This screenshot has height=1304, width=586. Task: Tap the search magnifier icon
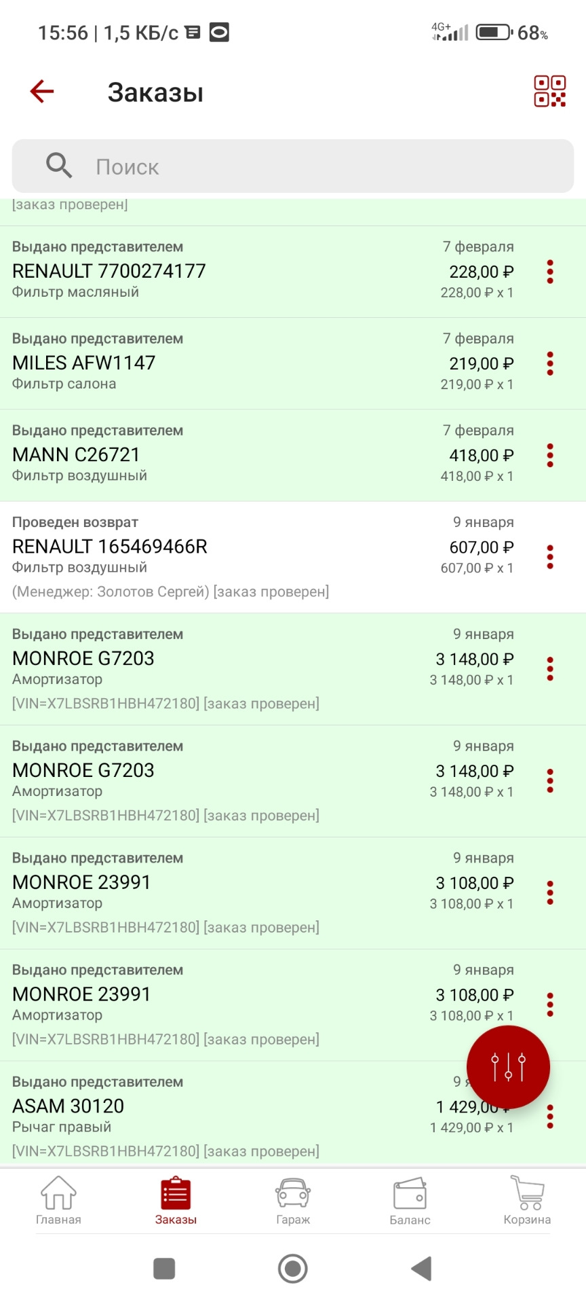59,166
